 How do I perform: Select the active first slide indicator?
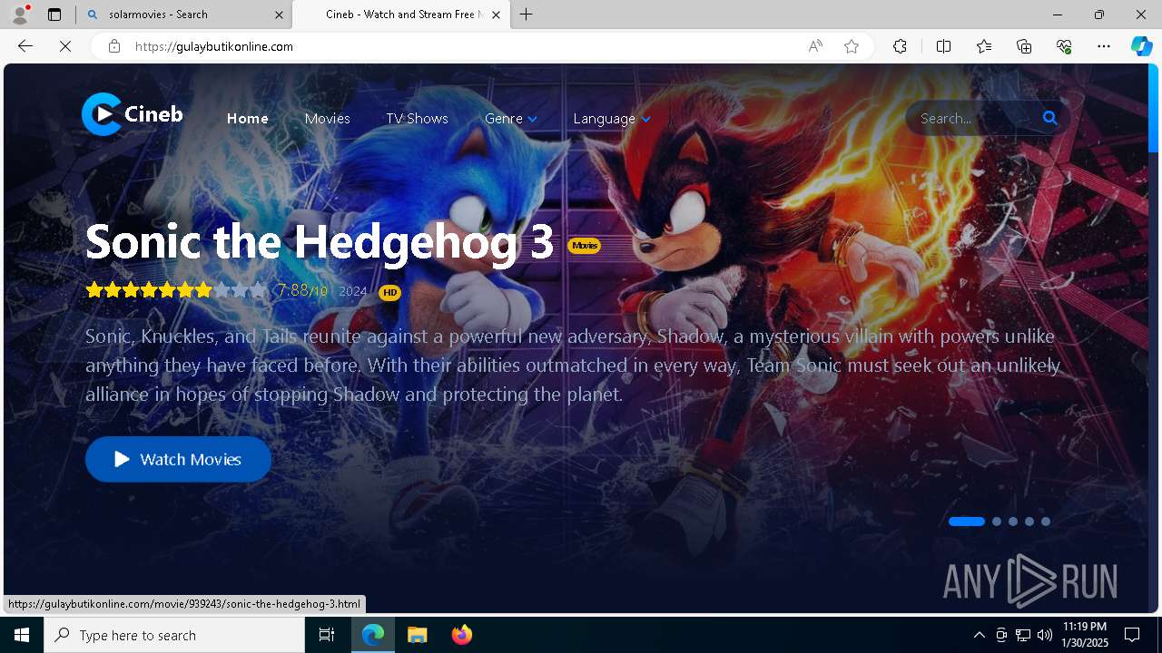[967, 521]
